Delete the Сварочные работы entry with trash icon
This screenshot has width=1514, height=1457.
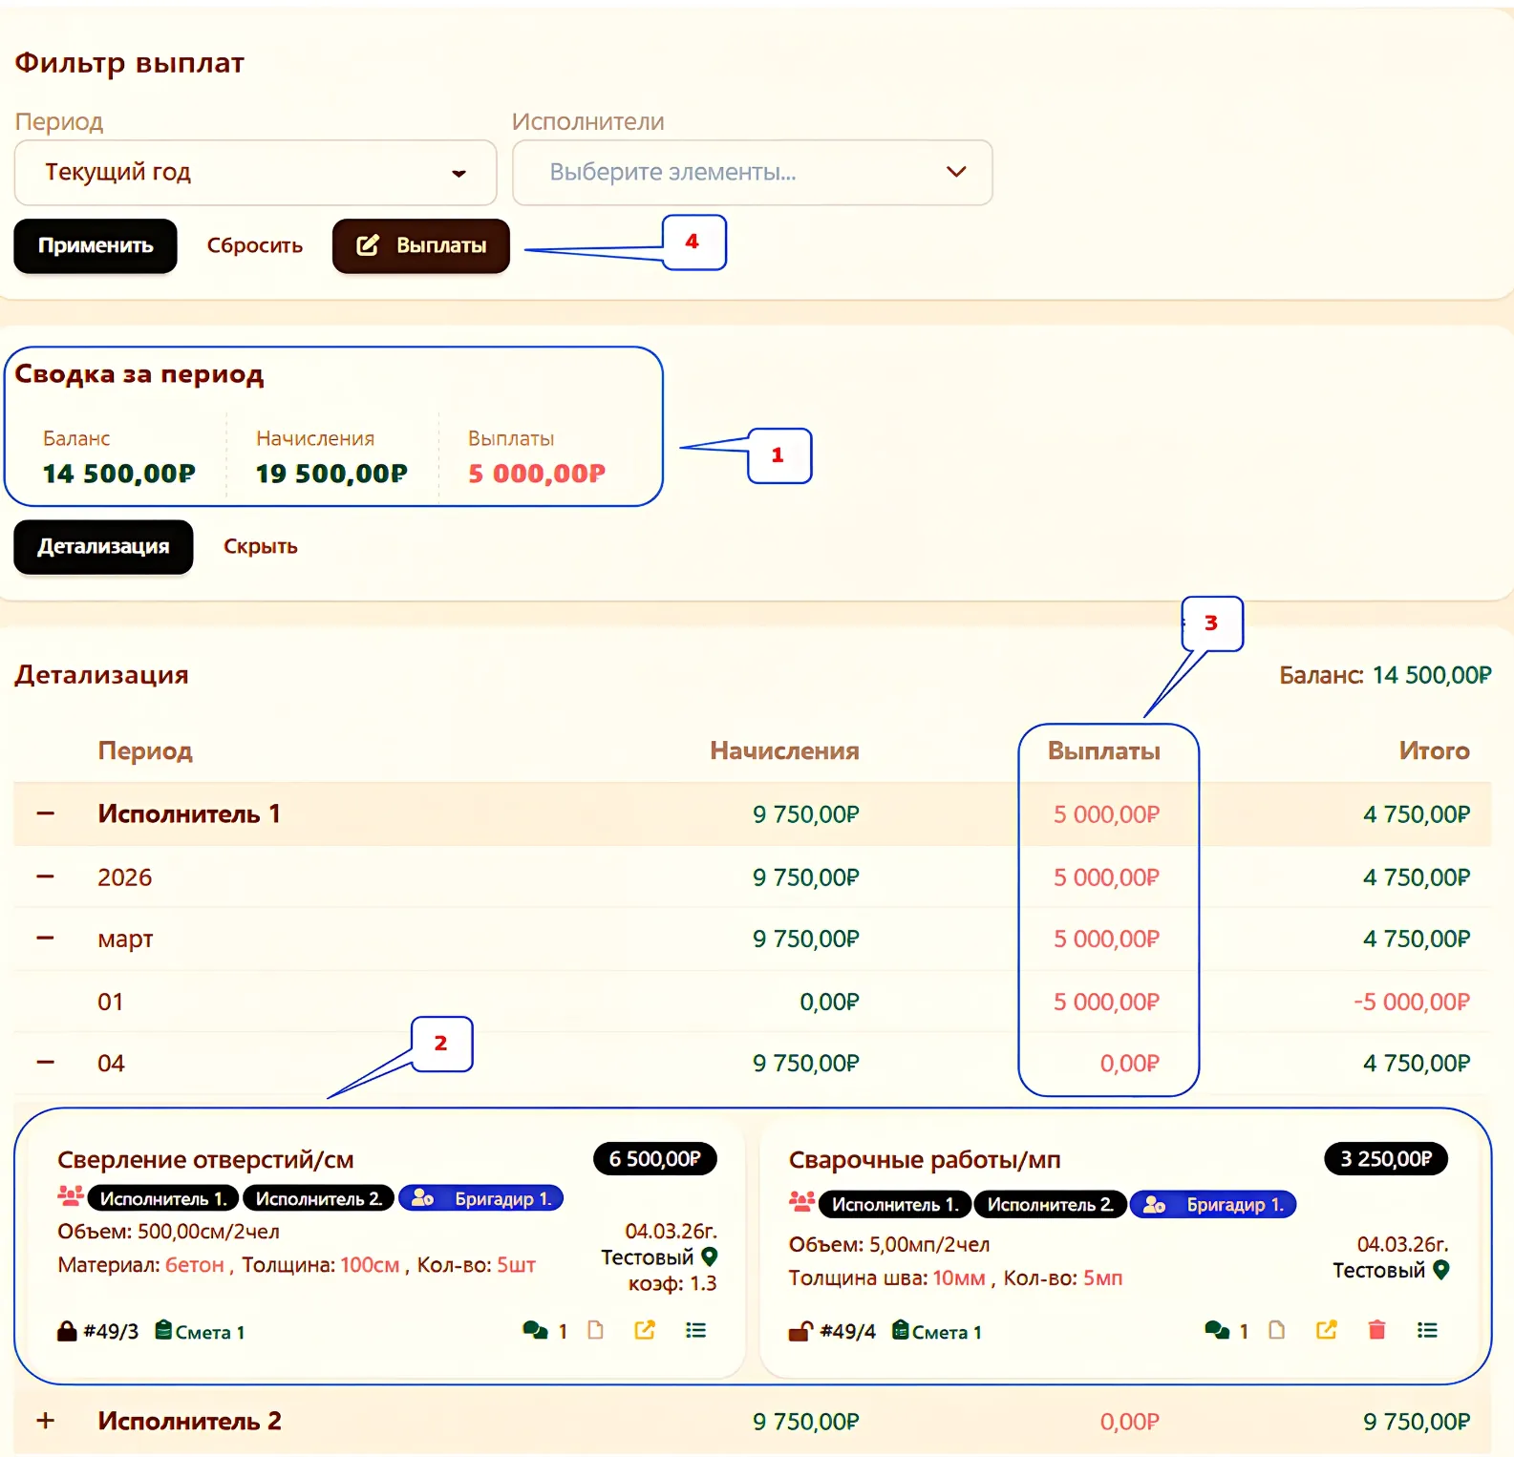(x=1376, y=1330)
